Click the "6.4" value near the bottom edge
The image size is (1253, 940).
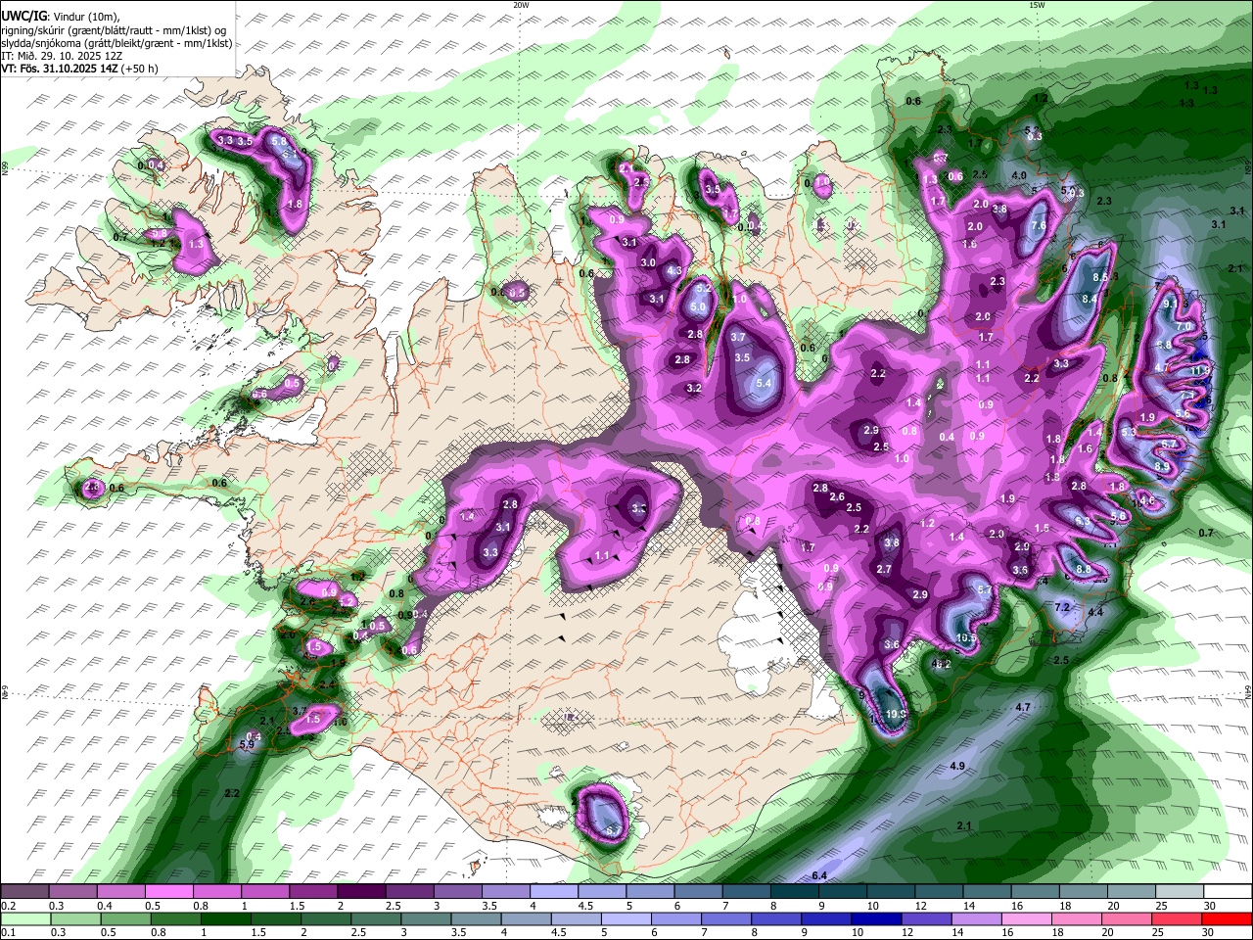819,874
